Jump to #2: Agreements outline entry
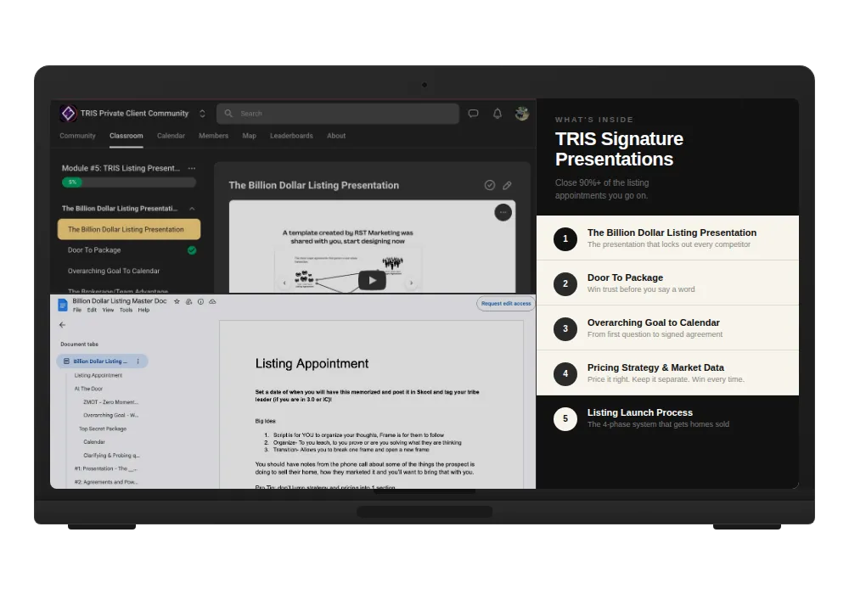This screenshot has height=594, width=849. pos(105,482)
